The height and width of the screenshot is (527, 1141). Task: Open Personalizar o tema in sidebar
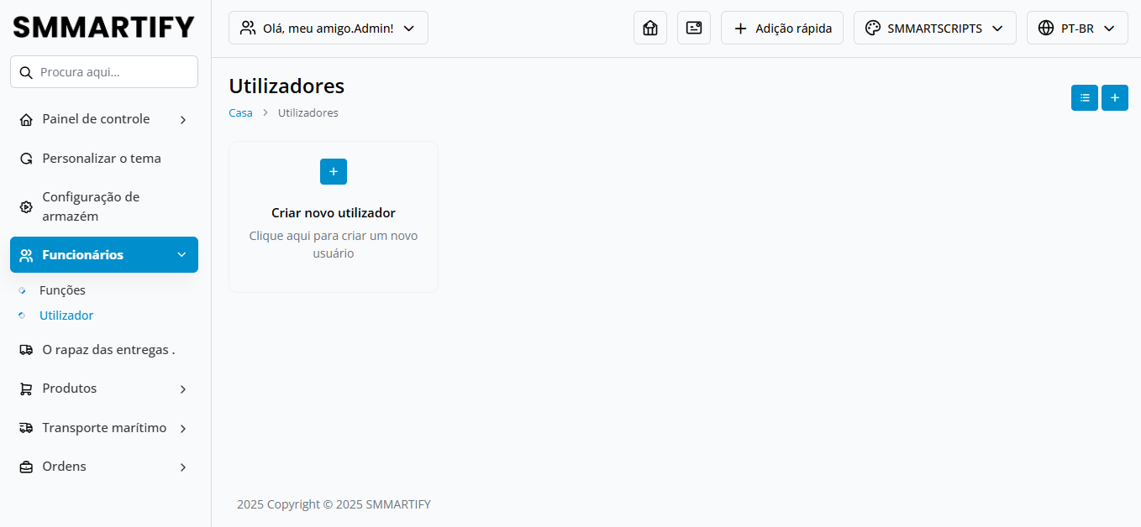[101, 159]
